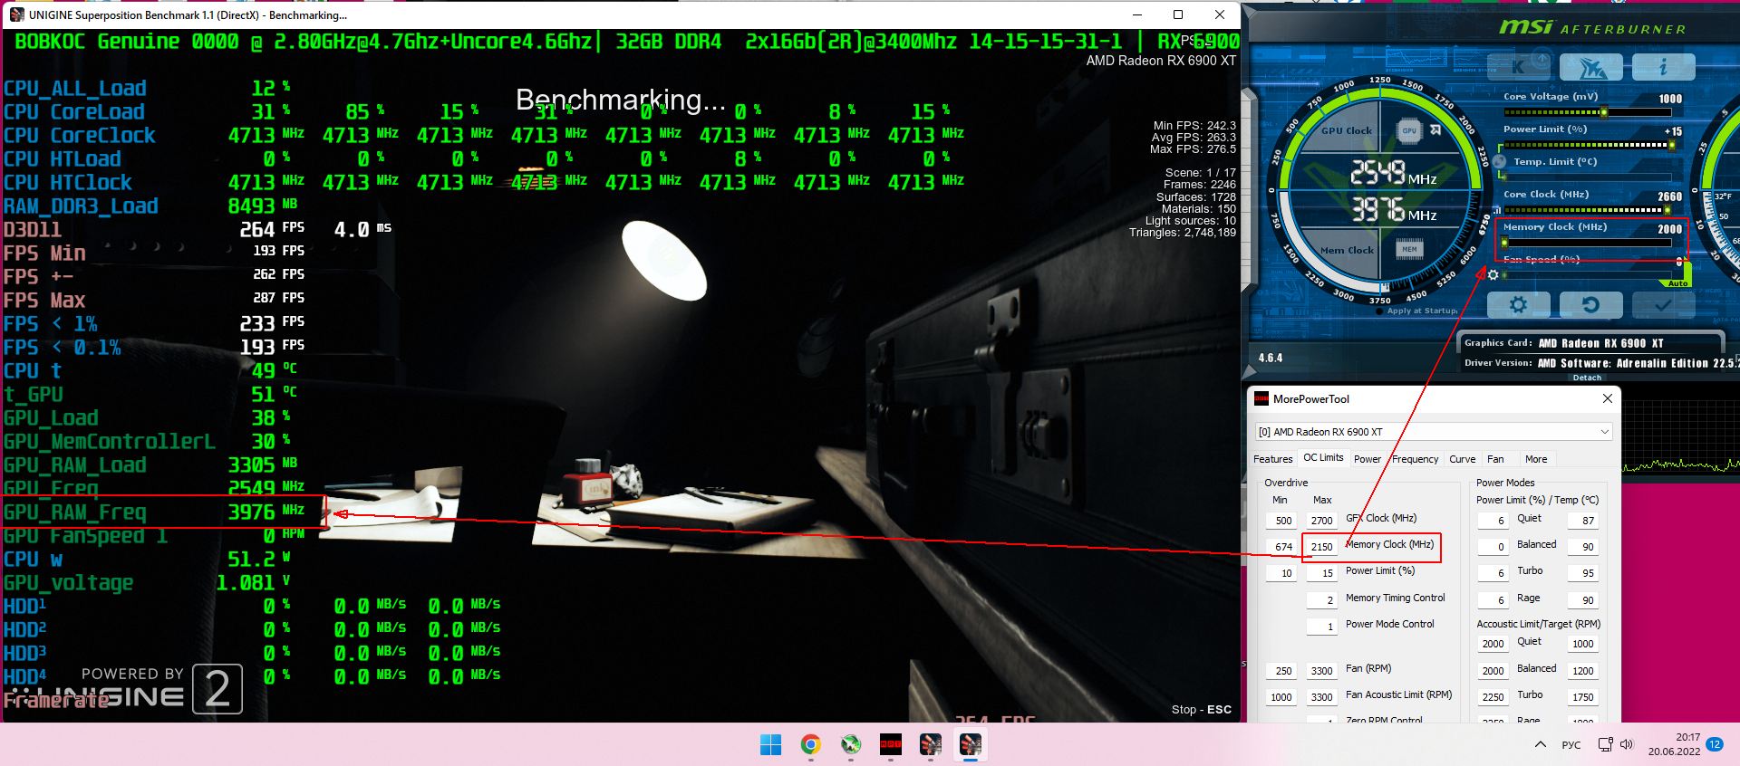Apply Afterburner settings with the checkmark button
Image resolution: width=1740 pixels, height=766 pixels.
click(x=1663, y=305)
